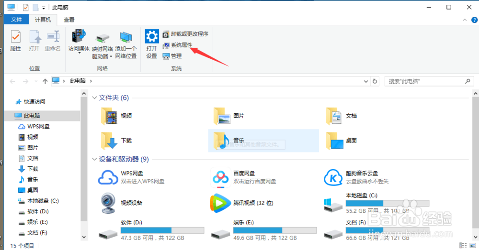Open the 访问媒体 media access icon
Screen dimensions: 479x250
click(x=79, y=36)
